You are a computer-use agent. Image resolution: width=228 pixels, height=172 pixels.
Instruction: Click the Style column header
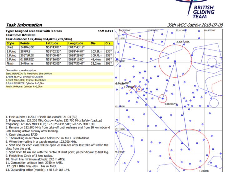coord(10,43)
